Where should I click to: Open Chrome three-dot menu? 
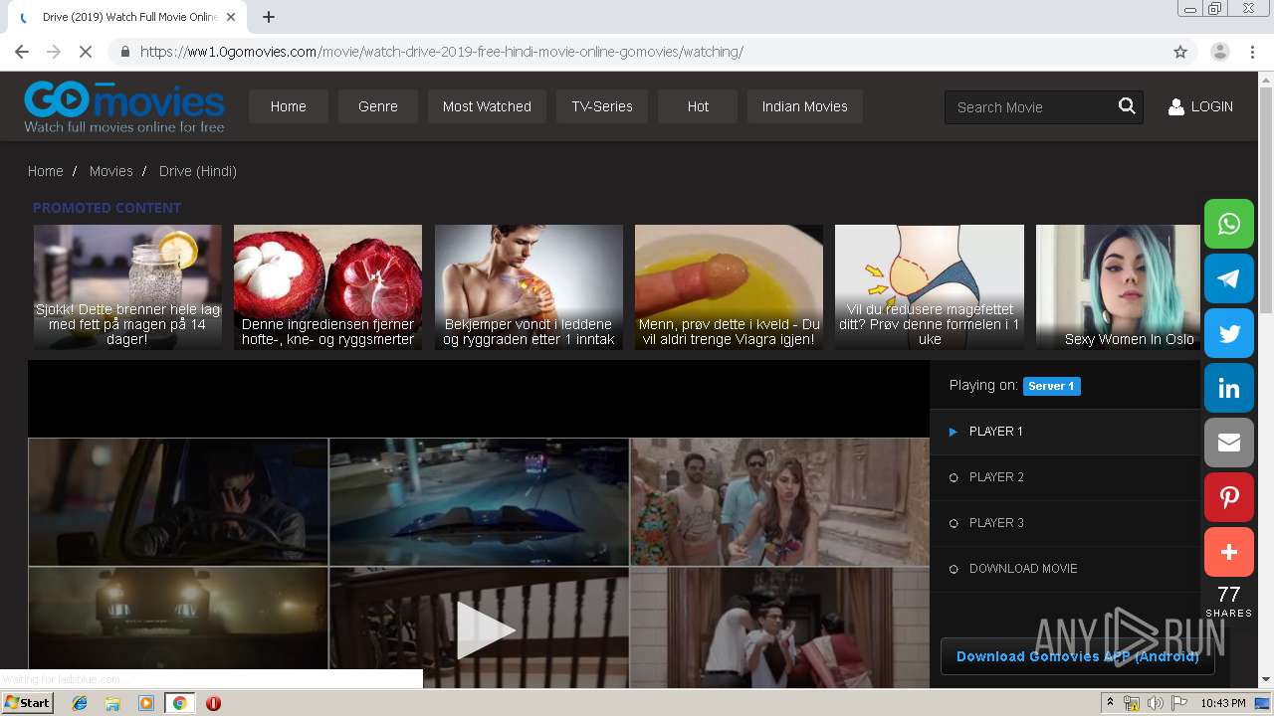click(1252, 52)
